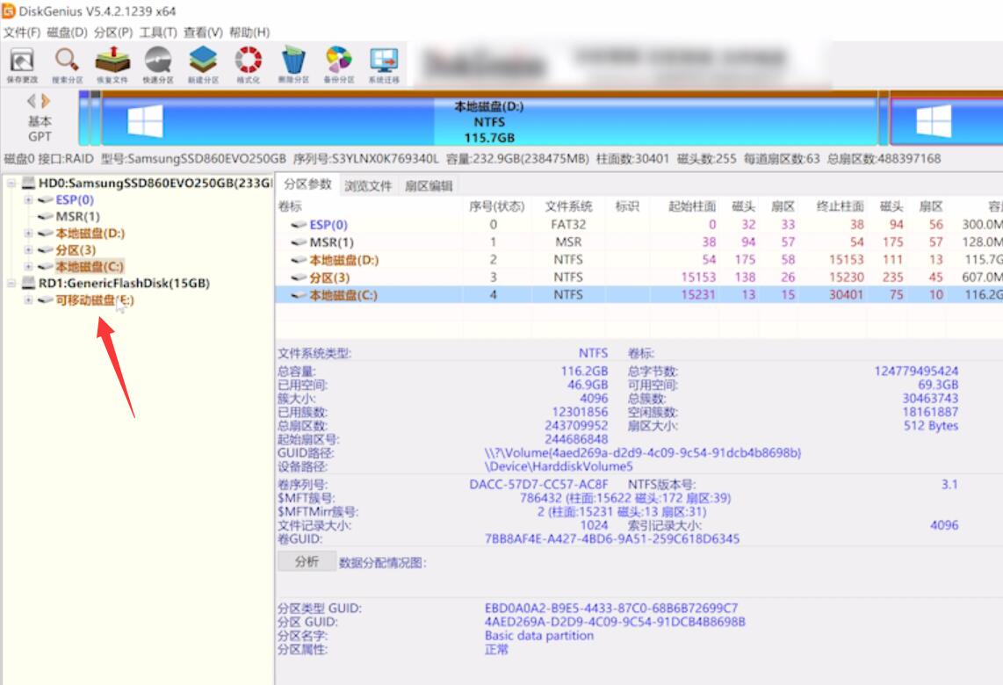The width and height of the screenshot is (1003, 685).
Task: Switch to the 浏览文件 tab
Action: pos(368,185)
